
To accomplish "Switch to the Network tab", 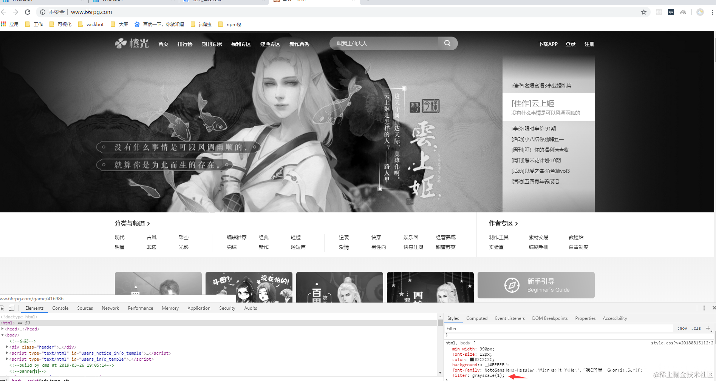I will [110, 308].
